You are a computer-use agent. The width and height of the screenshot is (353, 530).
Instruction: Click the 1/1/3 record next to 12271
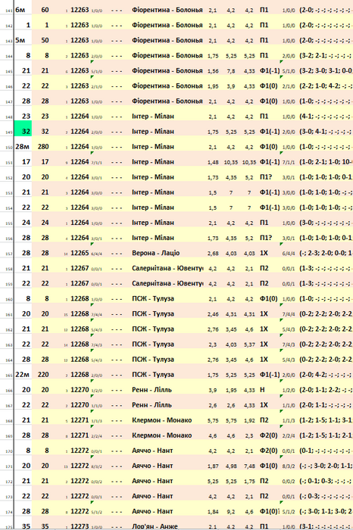pos(97,421)
